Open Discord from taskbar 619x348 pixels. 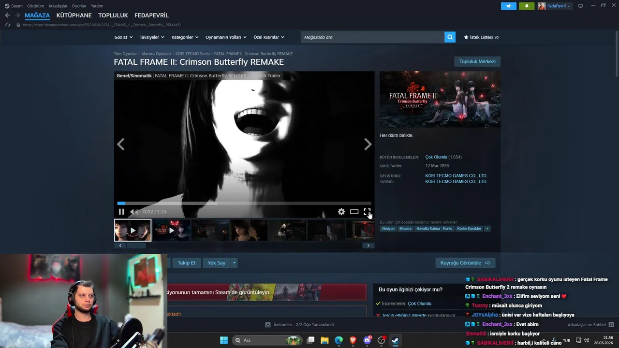367,340
